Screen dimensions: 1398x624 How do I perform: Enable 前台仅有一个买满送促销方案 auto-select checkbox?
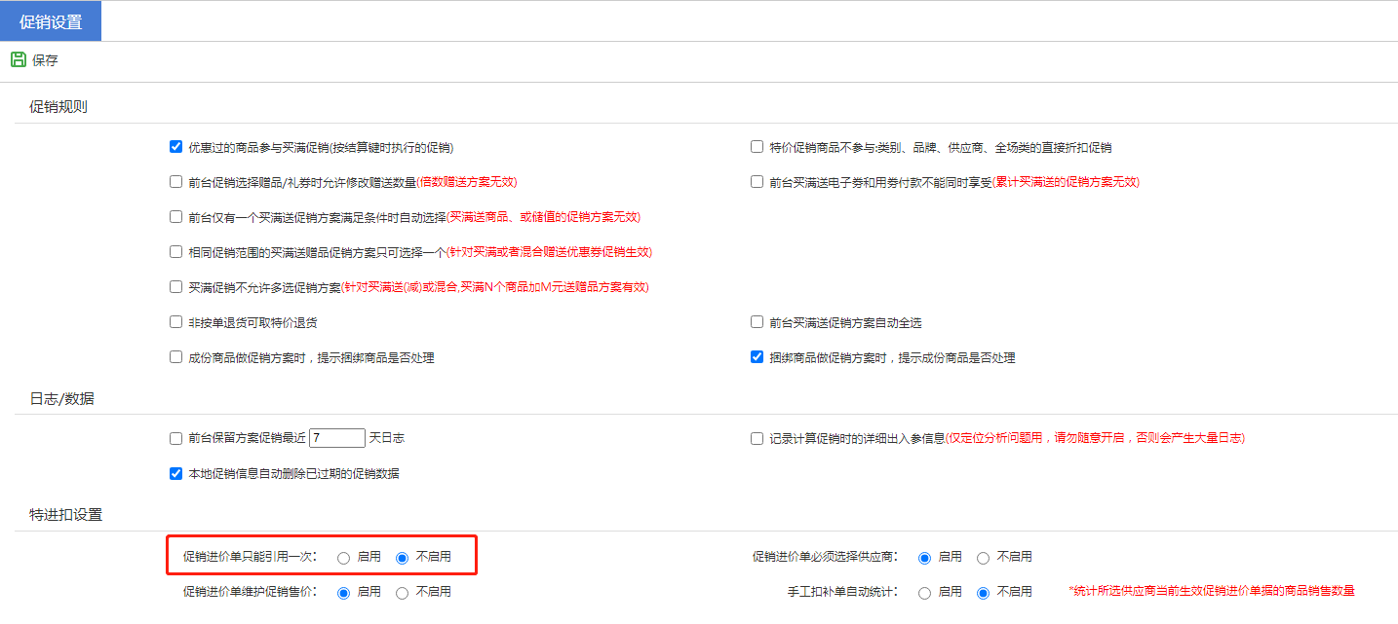(x=176, y=217)
